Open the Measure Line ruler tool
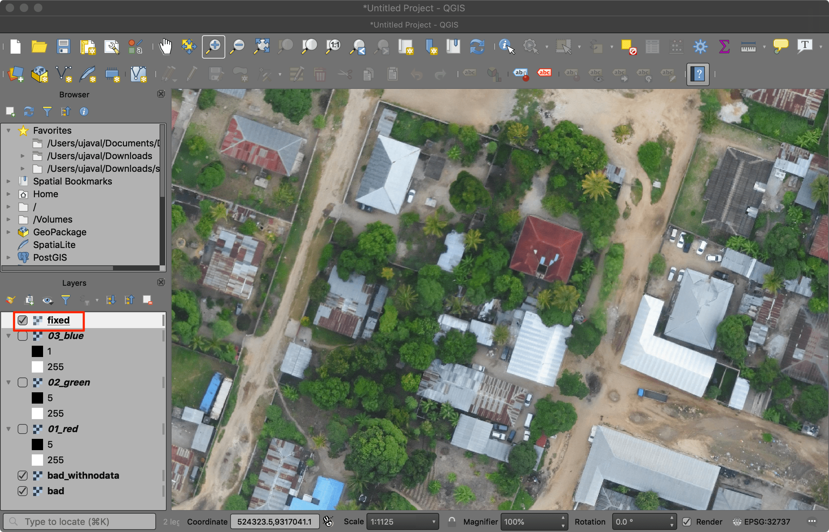Viewport: 829px width, 532px height. pos(748,47)
